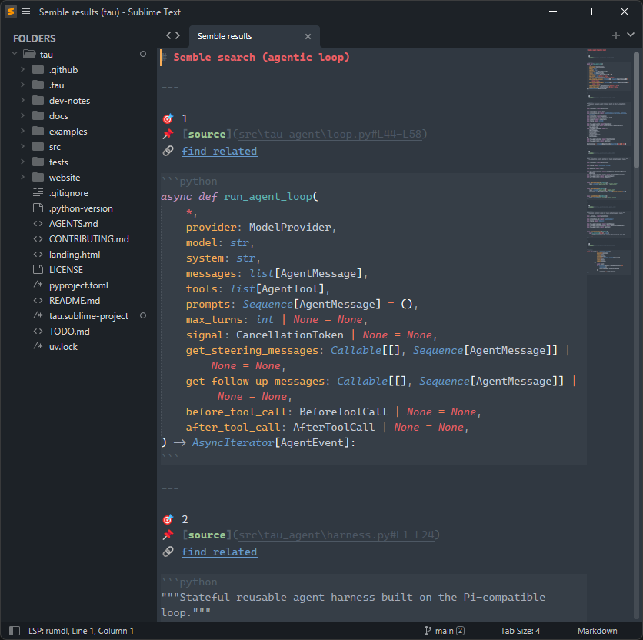Expand the examples folder

[22, 131]
